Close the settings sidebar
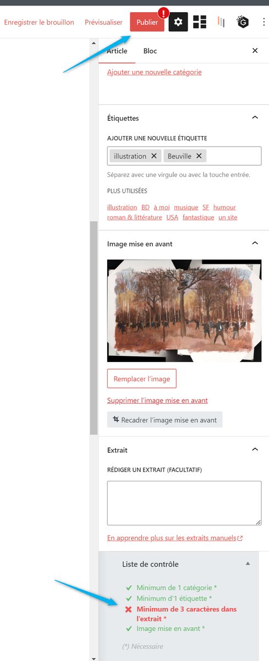The height and width of the screenshot is (661, 269). point(255,51)
